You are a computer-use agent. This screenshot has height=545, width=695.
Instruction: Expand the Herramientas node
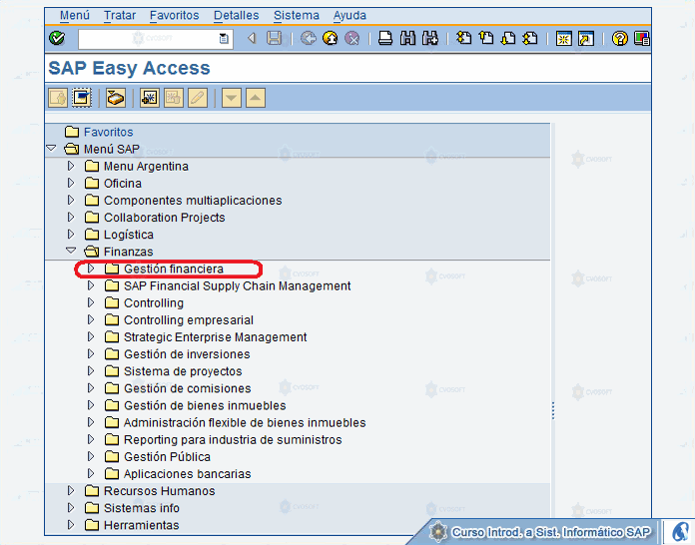coord(71,525)
